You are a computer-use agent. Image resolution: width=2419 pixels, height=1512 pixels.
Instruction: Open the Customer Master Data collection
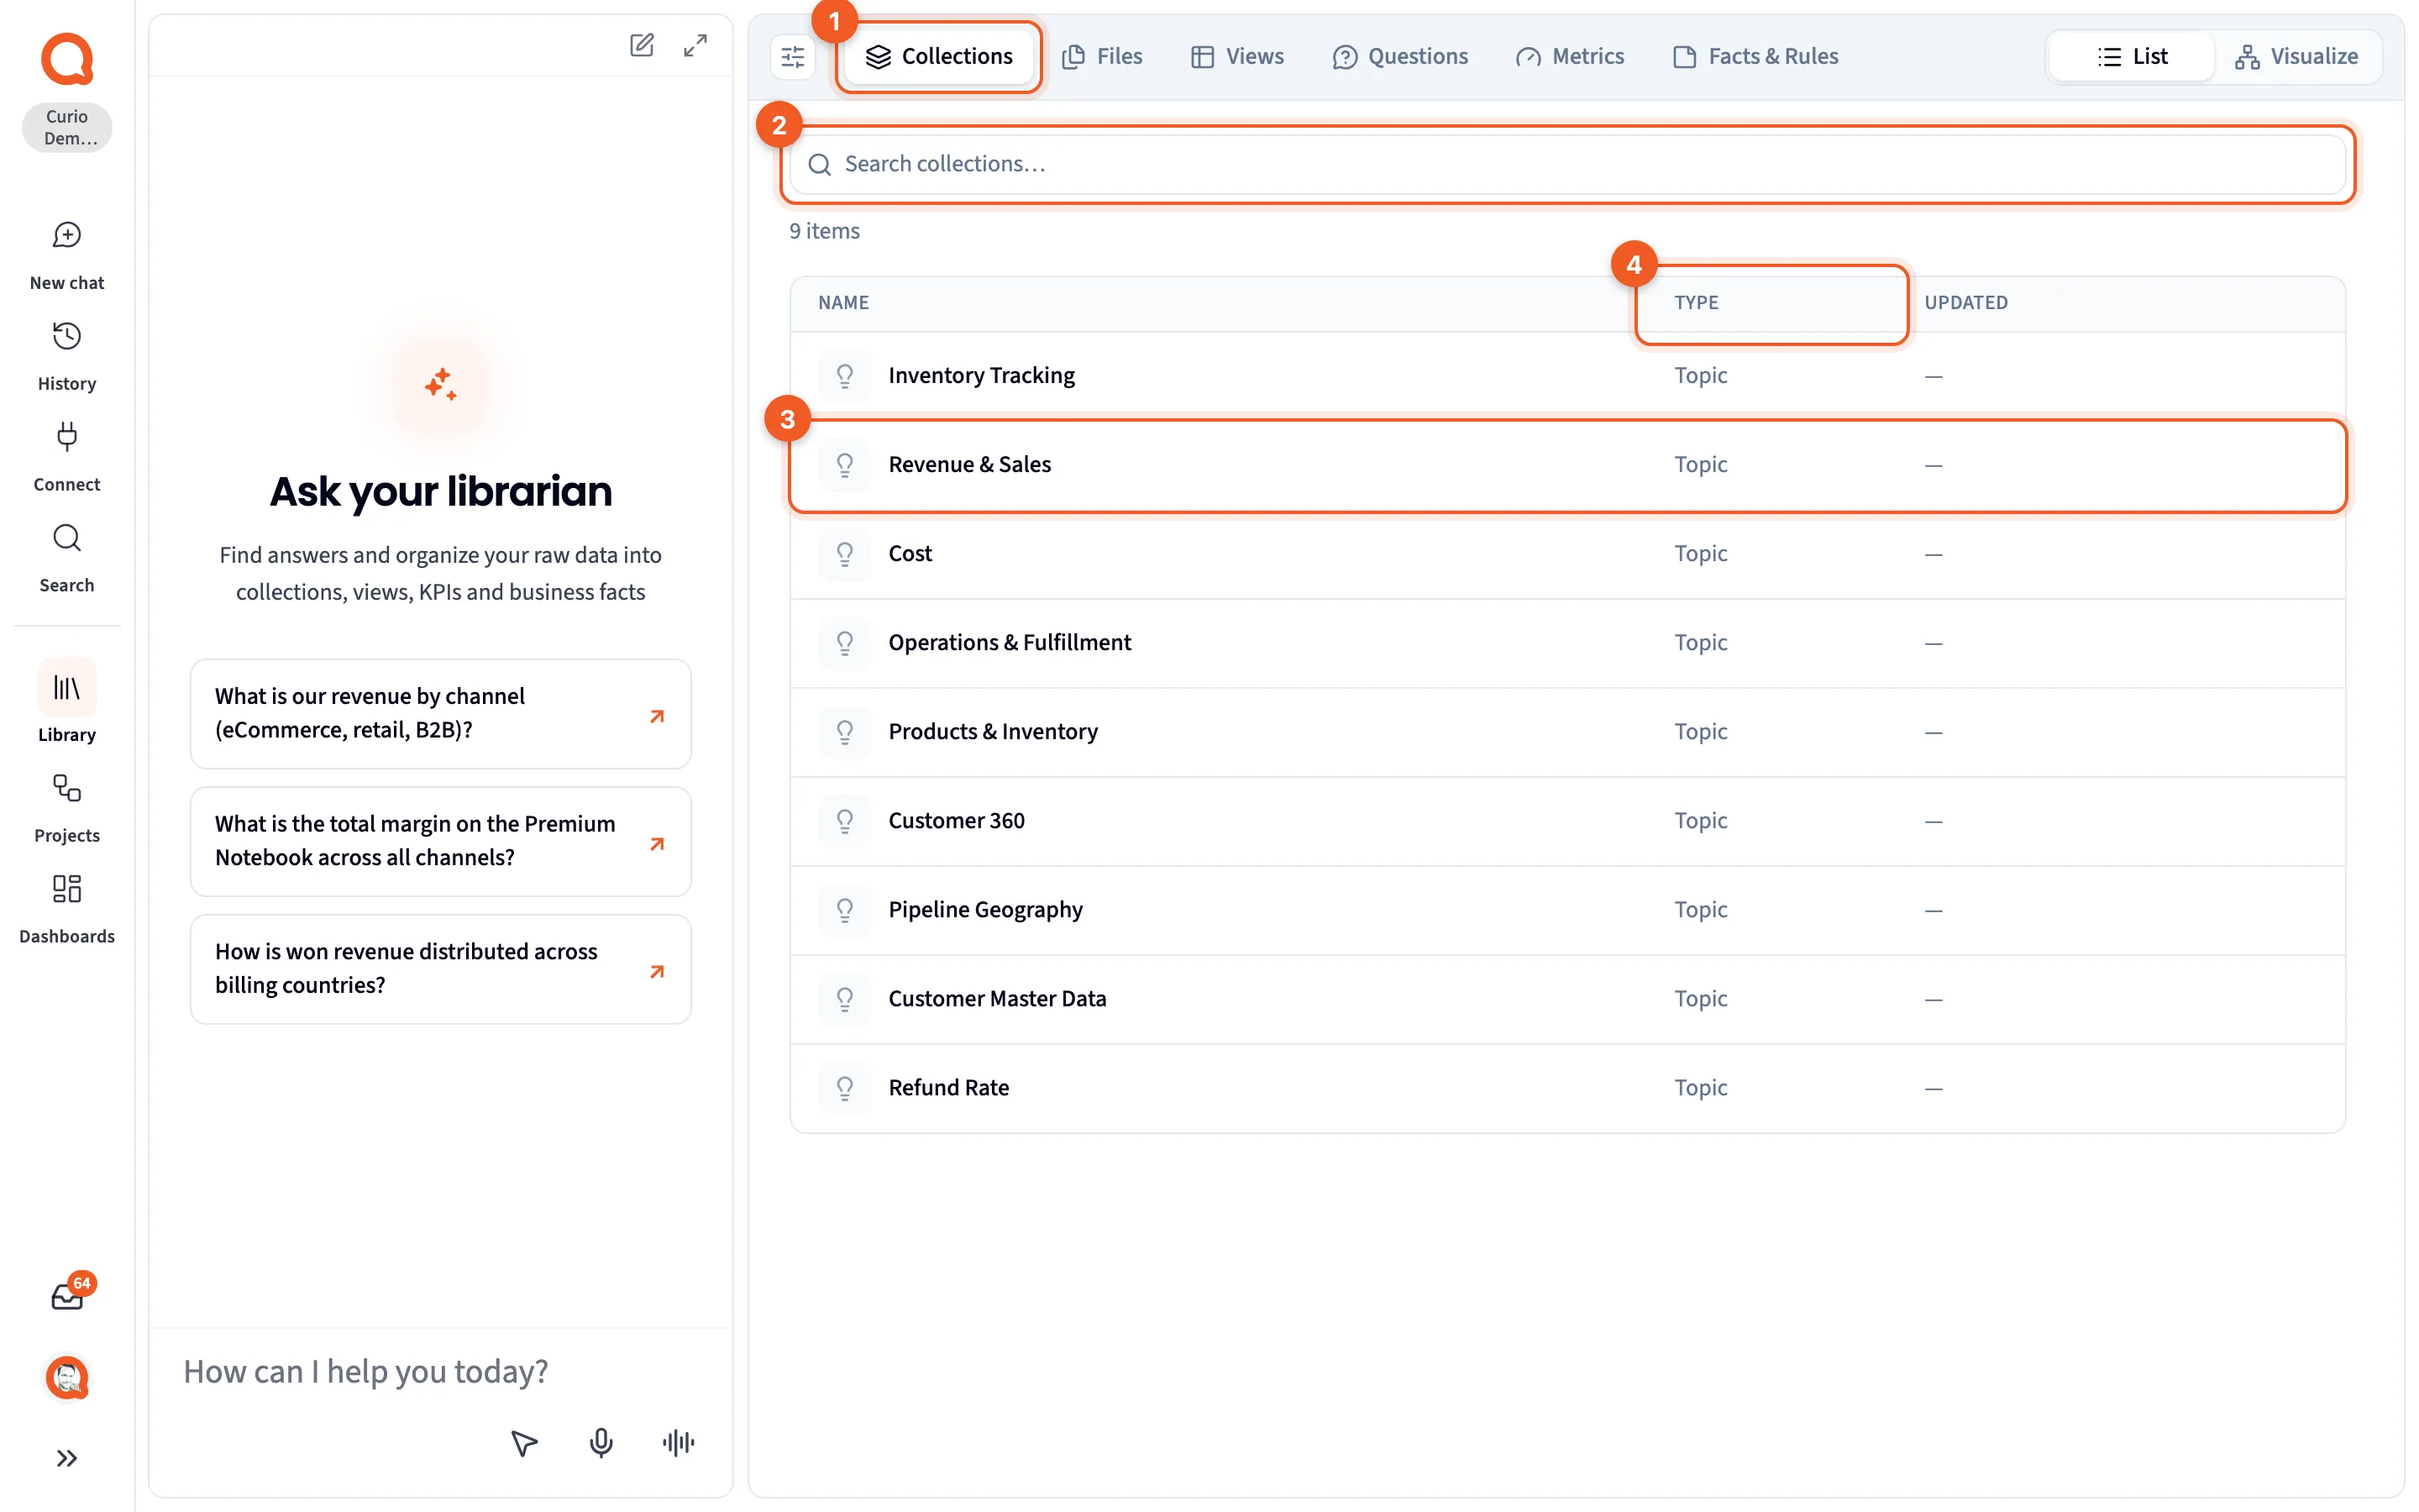pos(1567,999)
